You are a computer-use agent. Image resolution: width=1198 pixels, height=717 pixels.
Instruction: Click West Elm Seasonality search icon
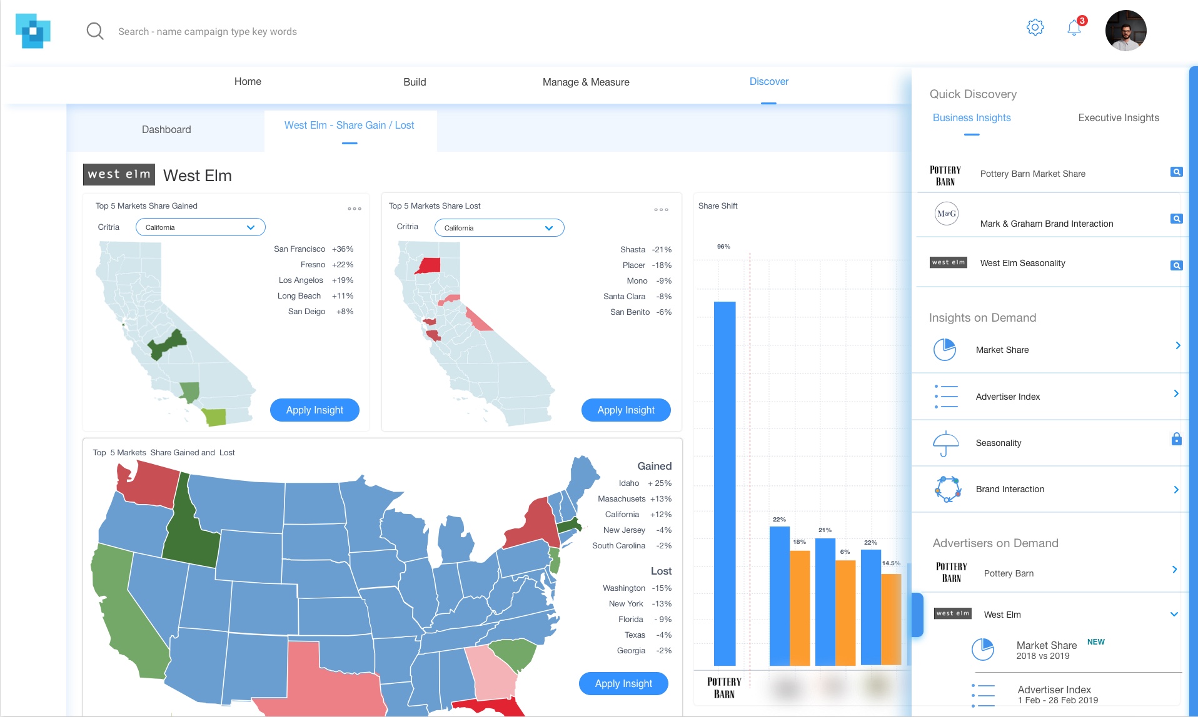(1176, 265)
